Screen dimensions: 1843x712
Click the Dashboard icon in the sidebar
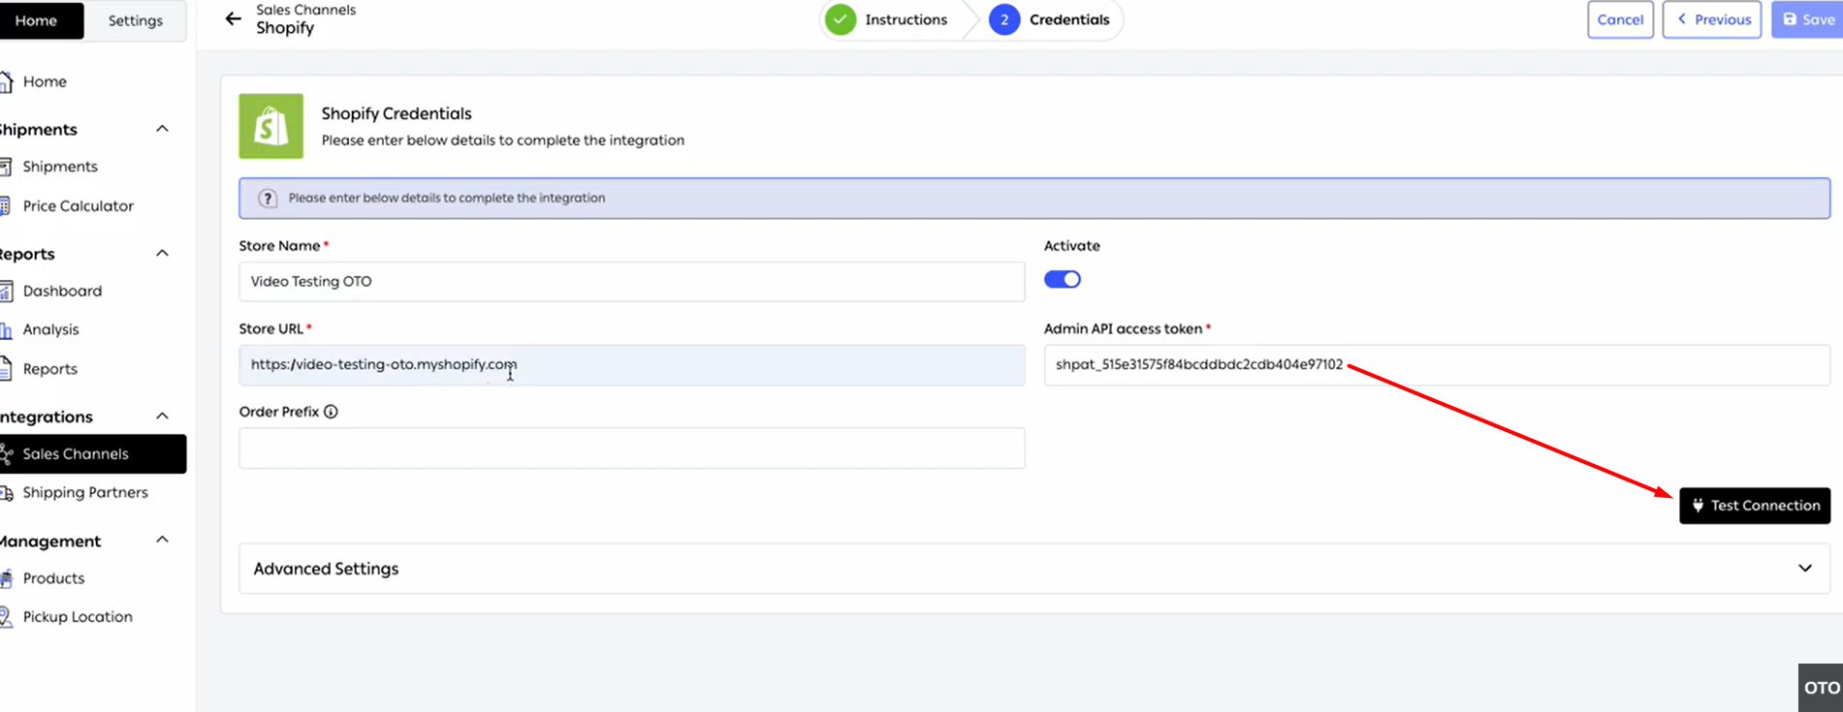coord(6,291)
